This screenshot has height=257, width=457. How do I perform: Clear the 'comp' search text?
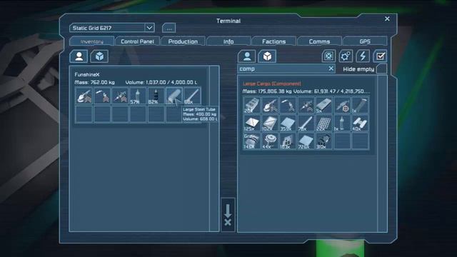tap(331, 69)
